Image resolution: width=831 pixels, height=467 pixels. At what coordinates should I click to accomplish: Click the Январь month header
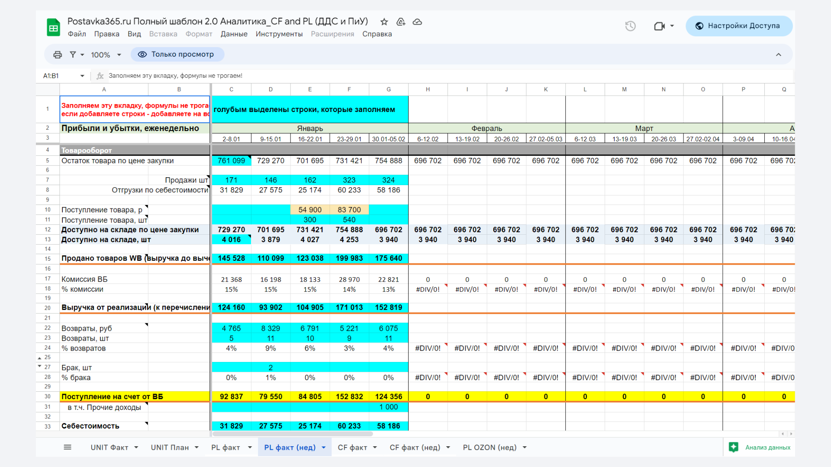(x=310, y=128)
